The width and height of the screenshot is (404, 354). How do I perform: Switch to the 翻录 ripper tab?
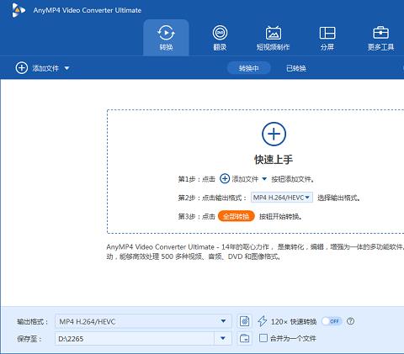coord(220,38)
